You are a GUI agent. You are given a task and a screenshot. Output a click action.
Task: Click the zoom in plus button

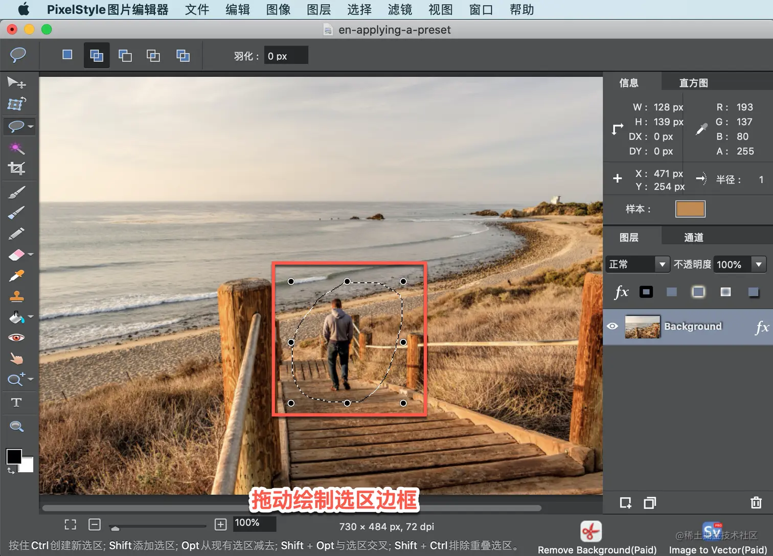click(x=220, y=524)
